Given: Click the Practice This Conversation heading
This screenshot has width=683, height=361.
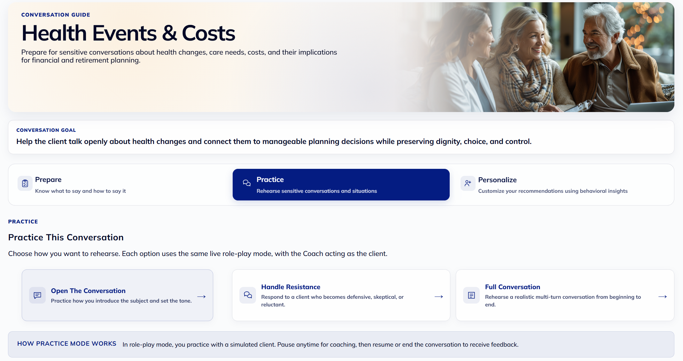Looking at the screenshot, I should point(66,237).
